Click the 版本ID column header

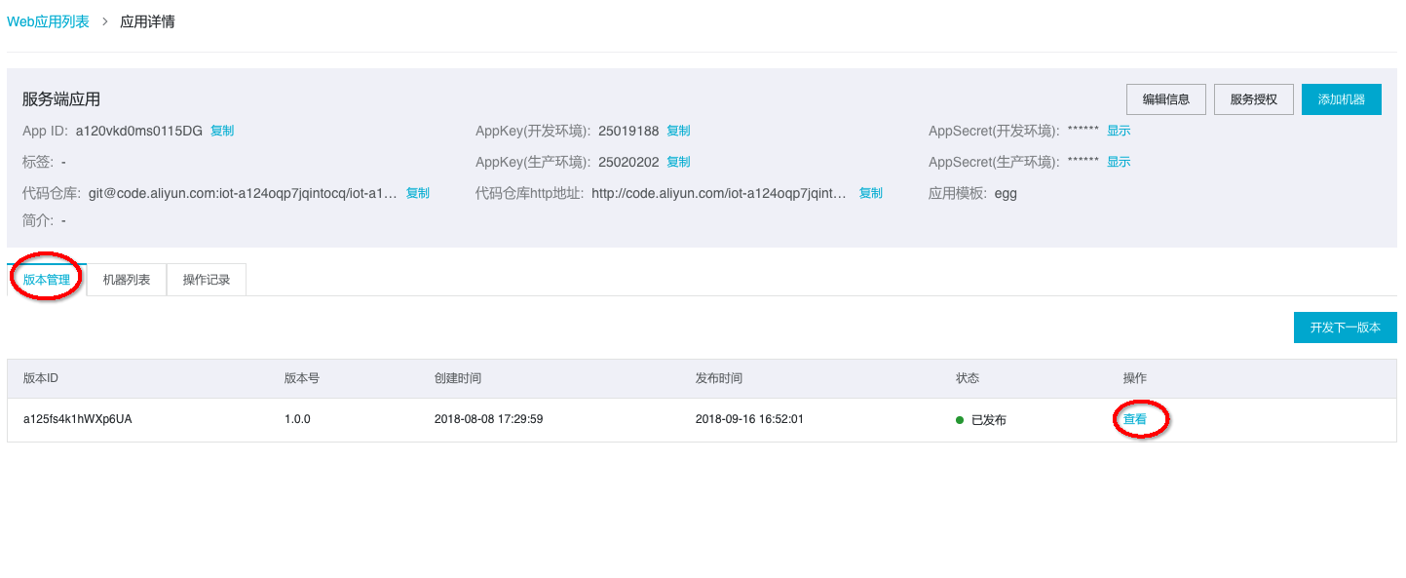41,378
